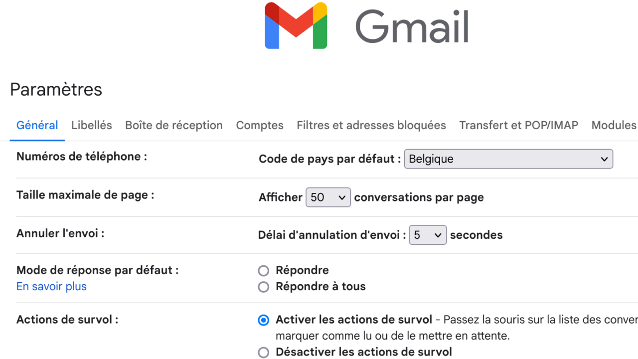Image resolution: width=638 pixels, height=359 pixels.
Task: Switch to Transfert et POP/IMAP tab
Action: [519, 125]
